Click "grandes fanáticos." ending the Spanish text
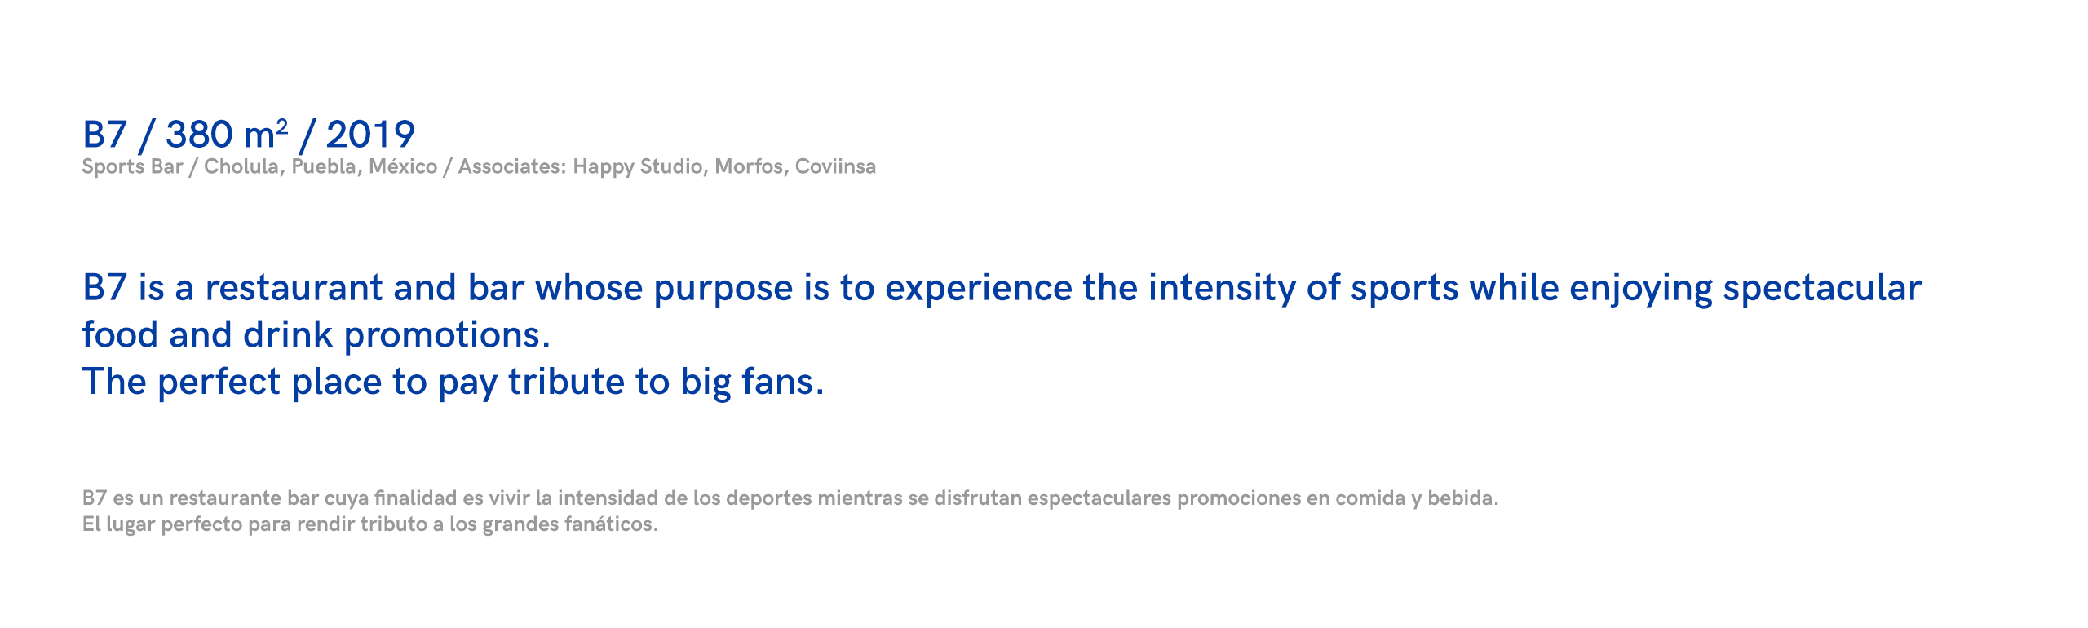2088x628 pixels. point(569,524)
